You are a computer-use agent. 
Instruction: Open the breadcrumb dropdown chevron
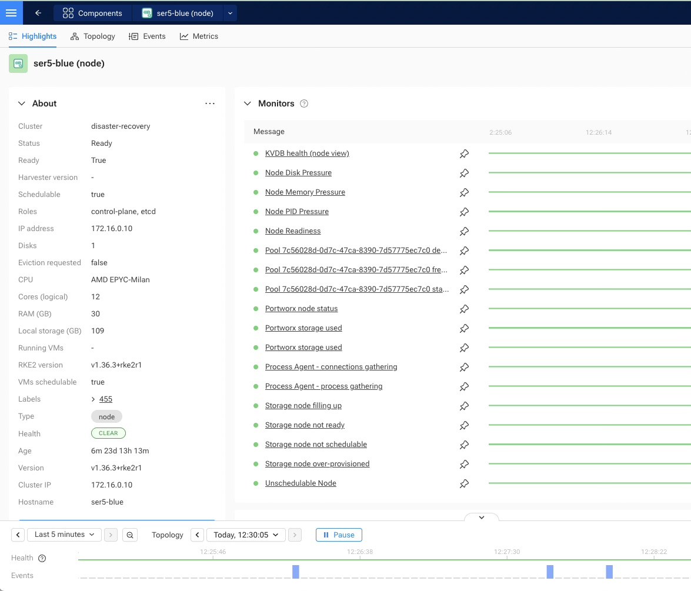click(x=230, y=13)
